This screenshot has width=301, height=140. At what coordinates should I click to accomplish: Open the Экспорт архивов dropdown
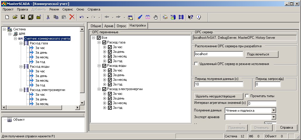(274, 117)
